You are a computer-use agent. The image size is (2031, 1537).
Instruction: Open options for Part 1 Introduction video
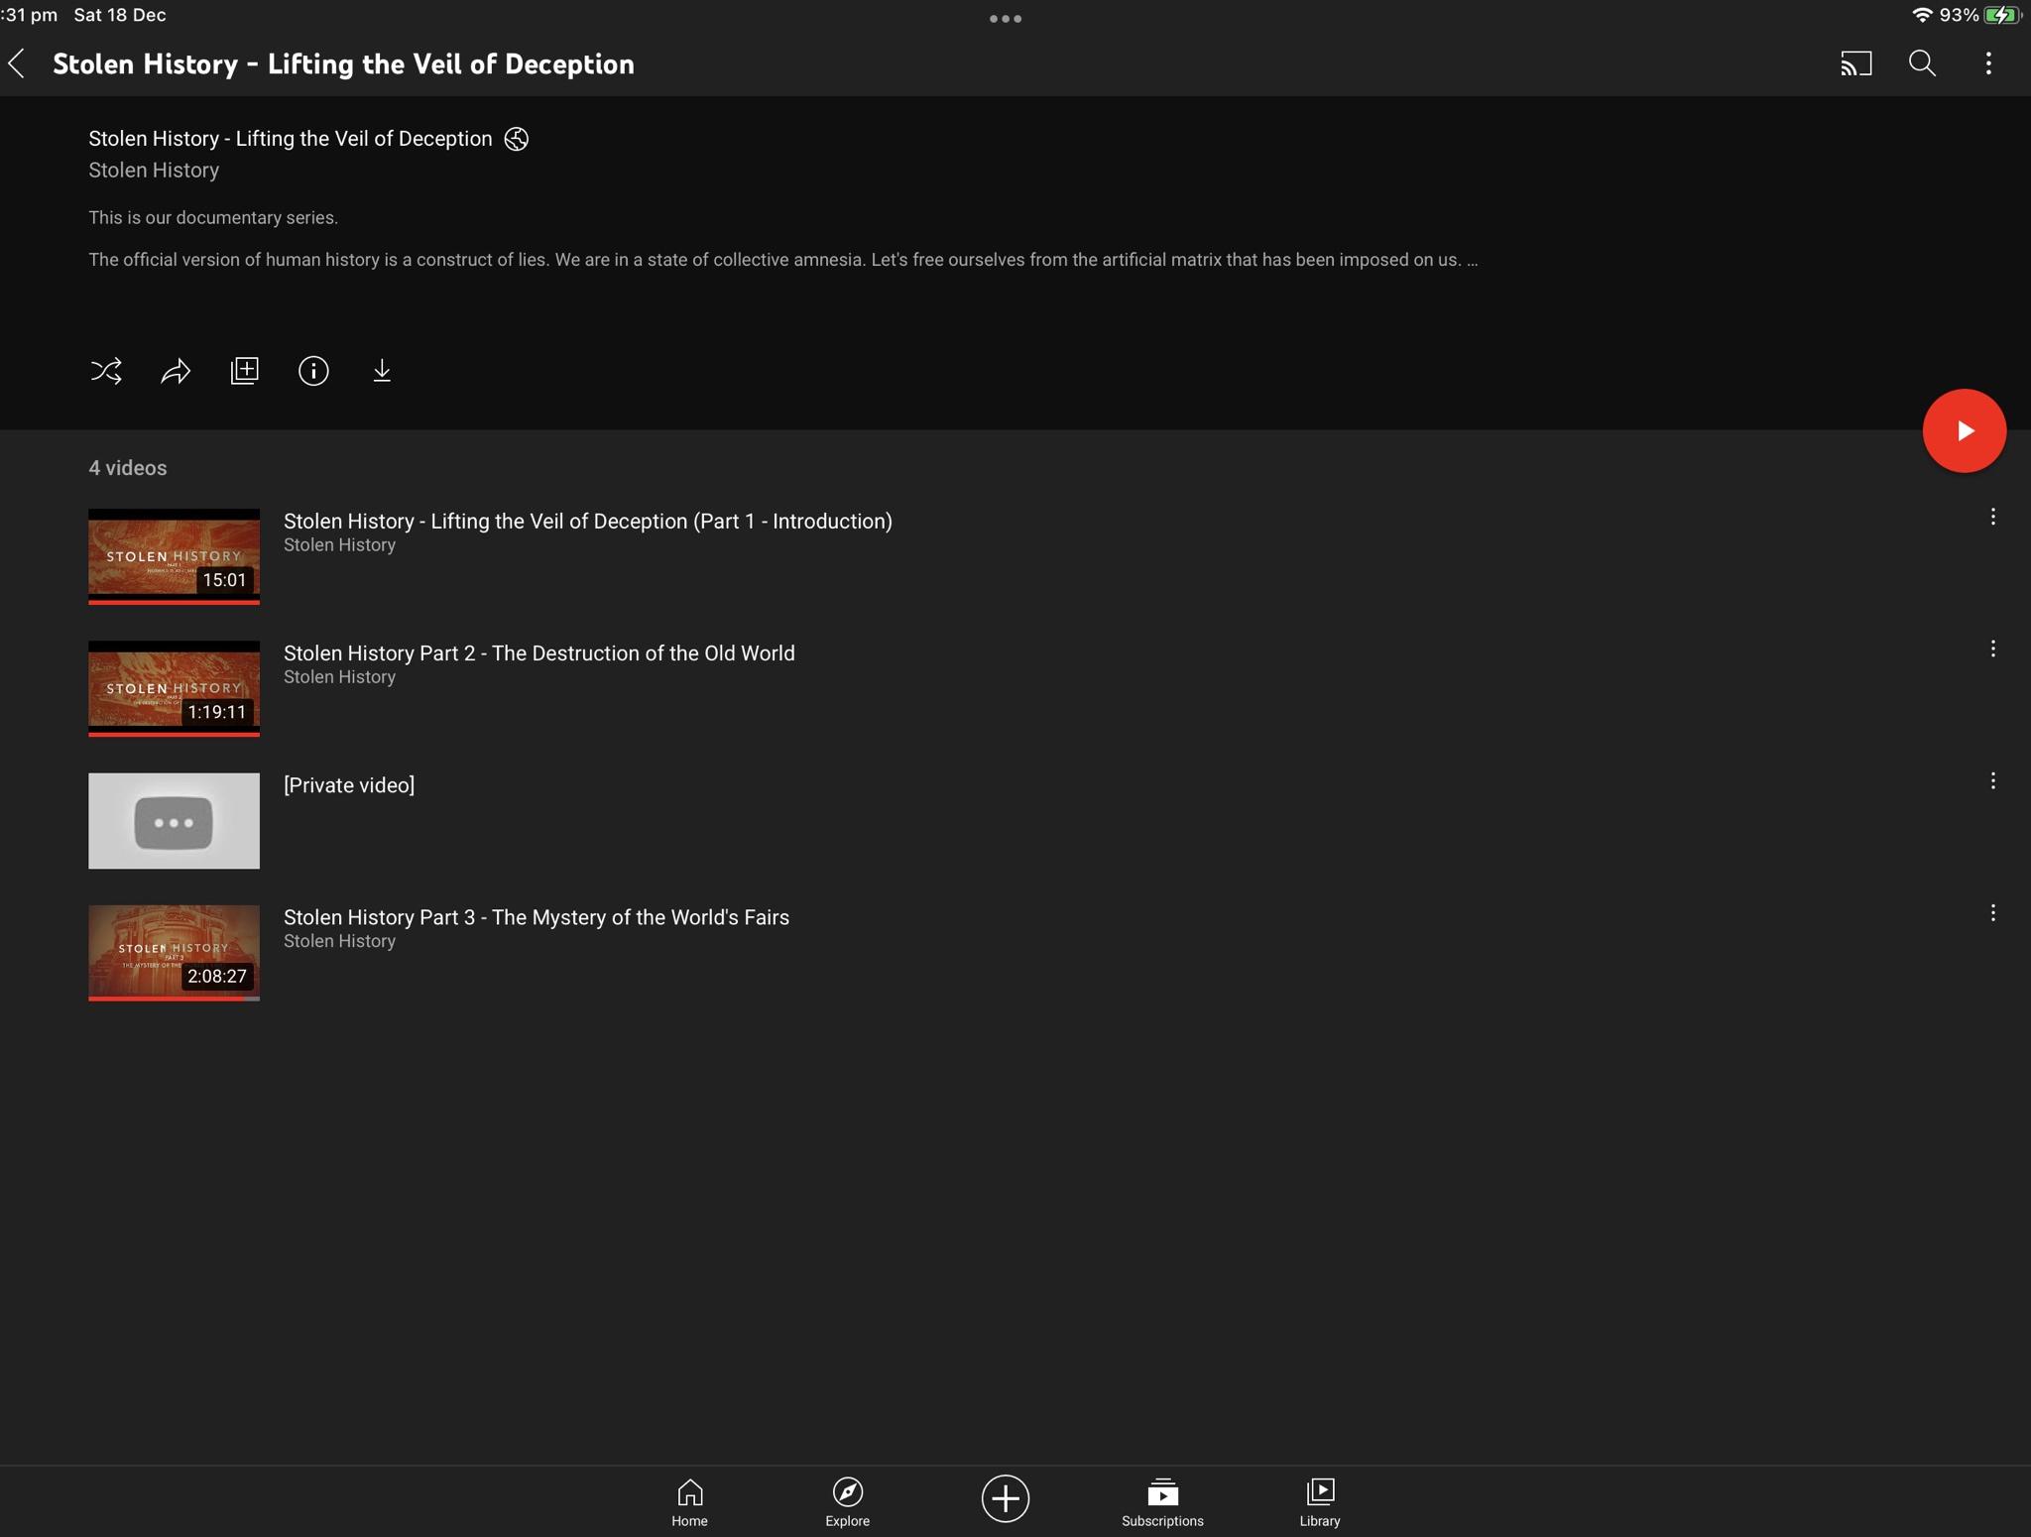[x=1992, y=517]
